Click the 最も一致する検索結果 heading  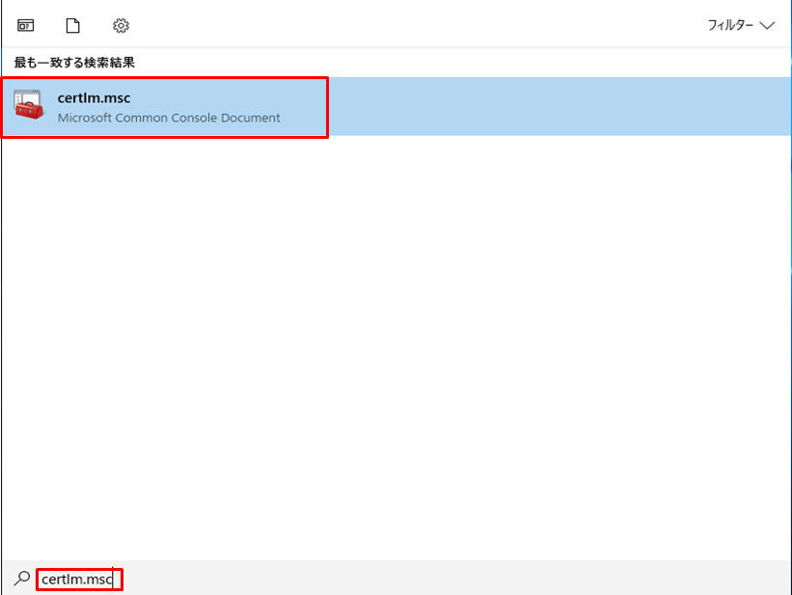74,63
